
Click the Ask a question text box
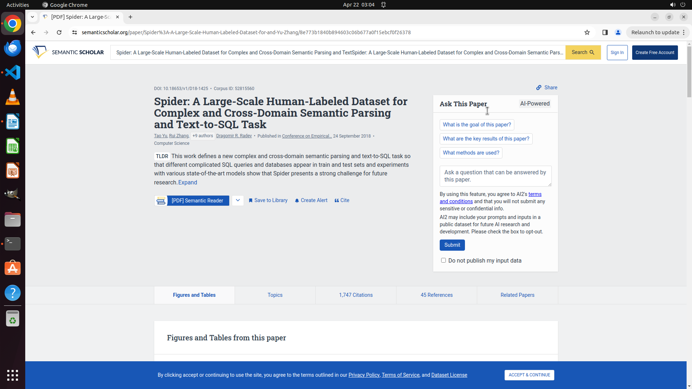pyautogui.click(x=495, y=176)
